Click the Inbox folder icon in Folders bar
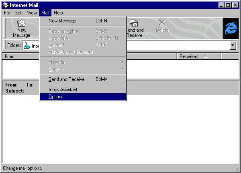Screen dimensions: 241x173 pos(27,46)
